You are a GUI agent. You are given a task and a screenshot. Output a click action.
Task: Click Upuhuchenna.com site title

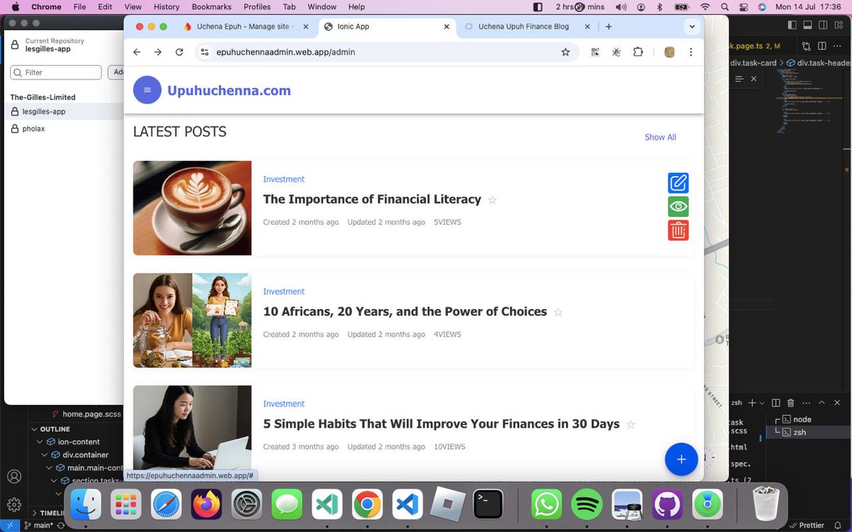[229, 90]
